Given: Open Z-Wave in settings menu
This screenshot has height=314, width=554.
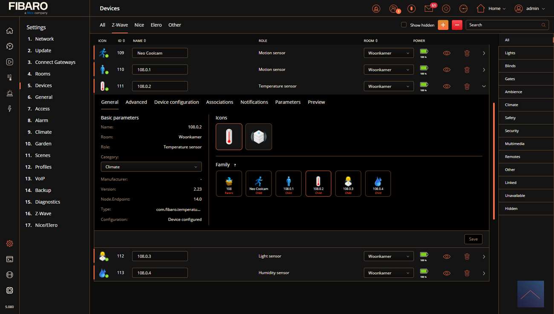Looking at the screenshot, I should (x=43, y=214).
